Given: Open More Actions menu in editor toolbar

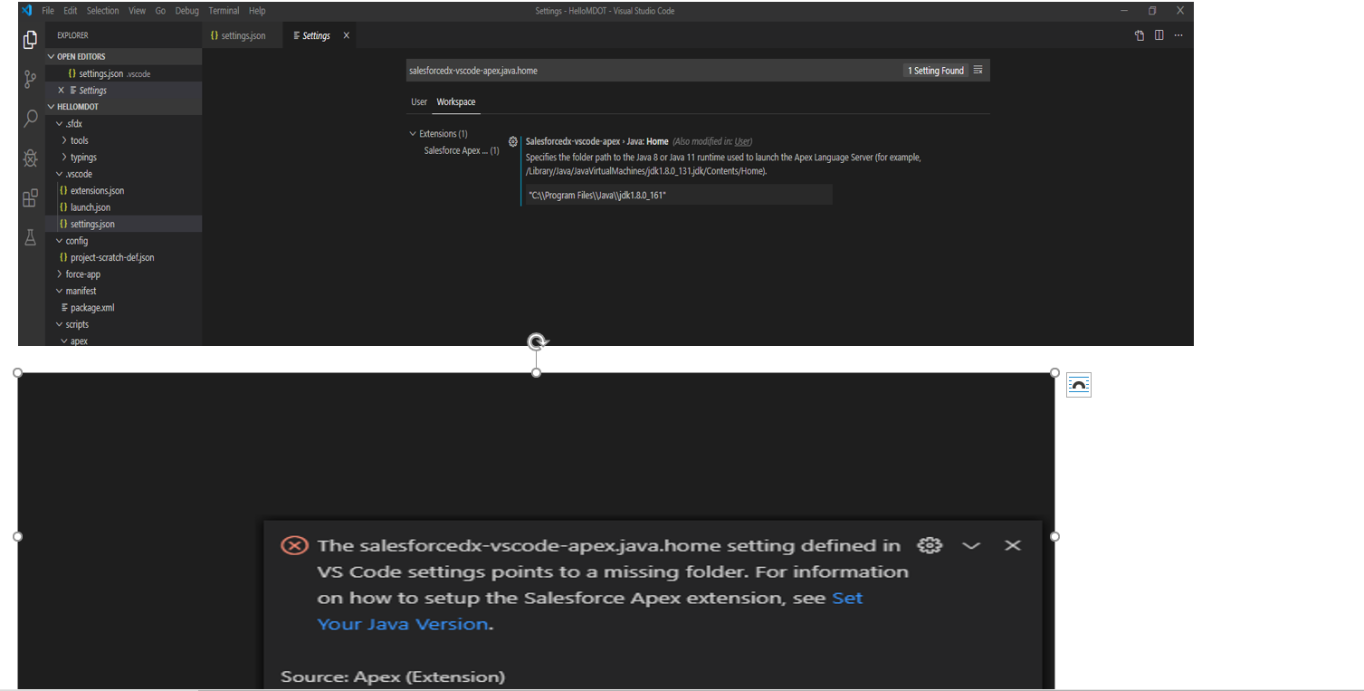Looking at the screenshot, I should point(1178,34).
